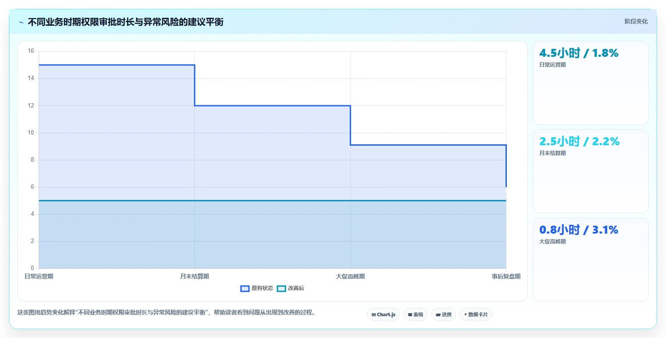
Task: Click 月末结算期 caption in second card
Action: [x=552, y=153]
